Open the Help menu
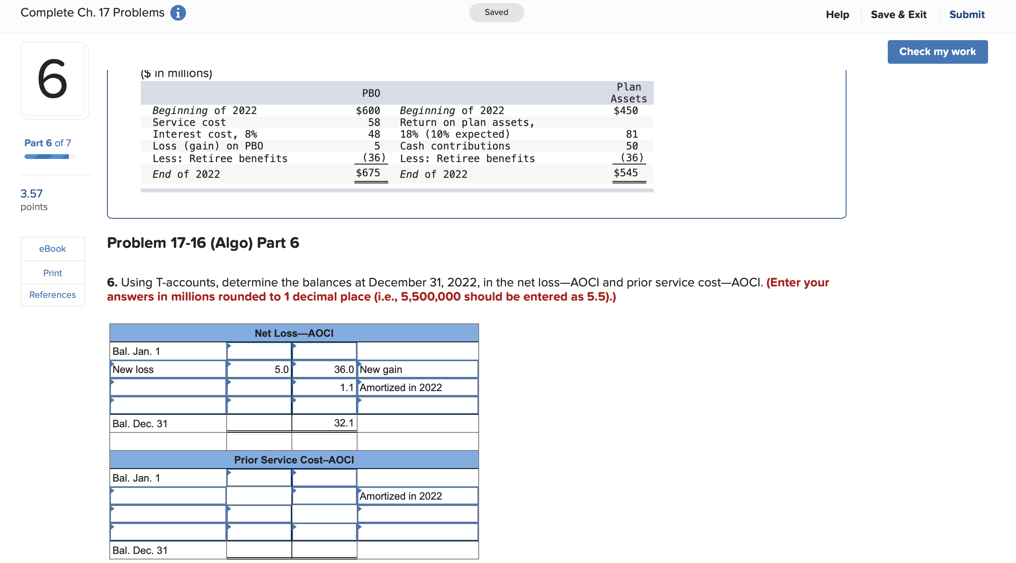The image size is (1016, 563). coord(837,15)
